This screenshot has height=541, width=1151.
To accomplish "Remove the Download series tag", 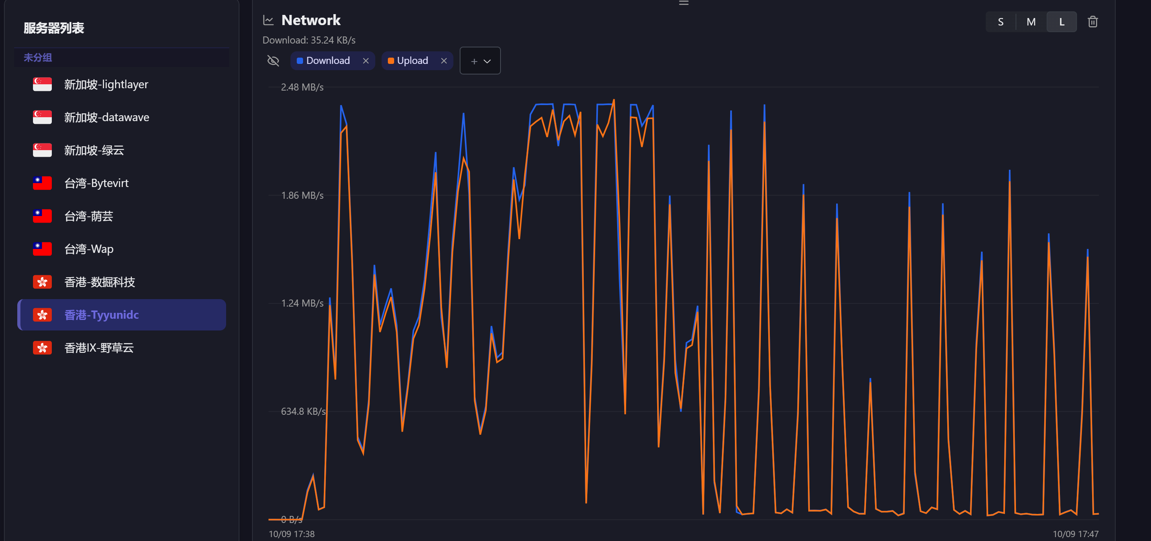I will [365, 61].
